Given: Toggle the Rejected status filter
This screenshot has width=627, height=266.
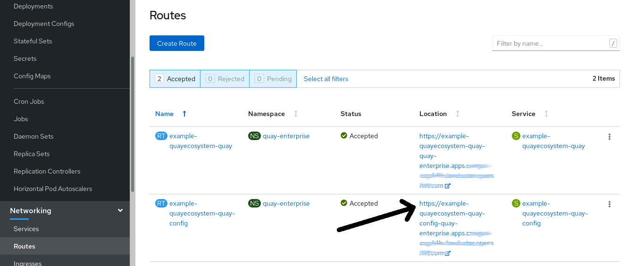Looking at the screenshot, I should [x=225, y=79].
